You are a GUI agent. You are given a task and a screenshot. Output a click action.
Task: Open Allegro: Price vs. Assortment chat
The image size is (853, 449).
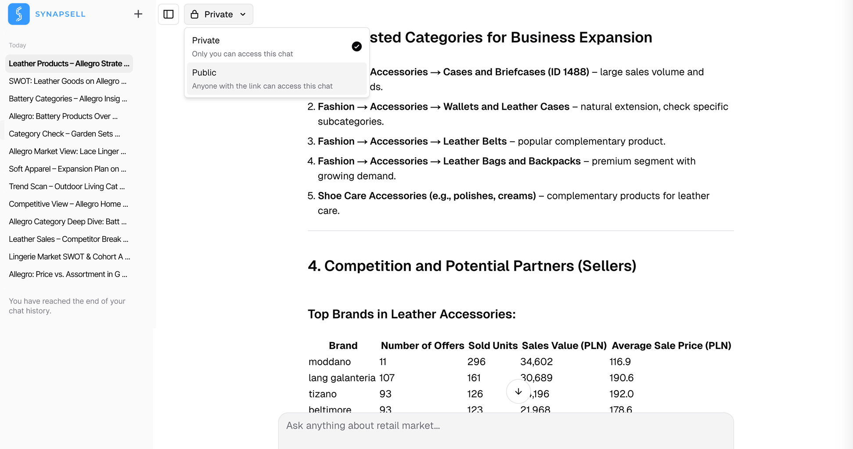[x=68, y=274]
